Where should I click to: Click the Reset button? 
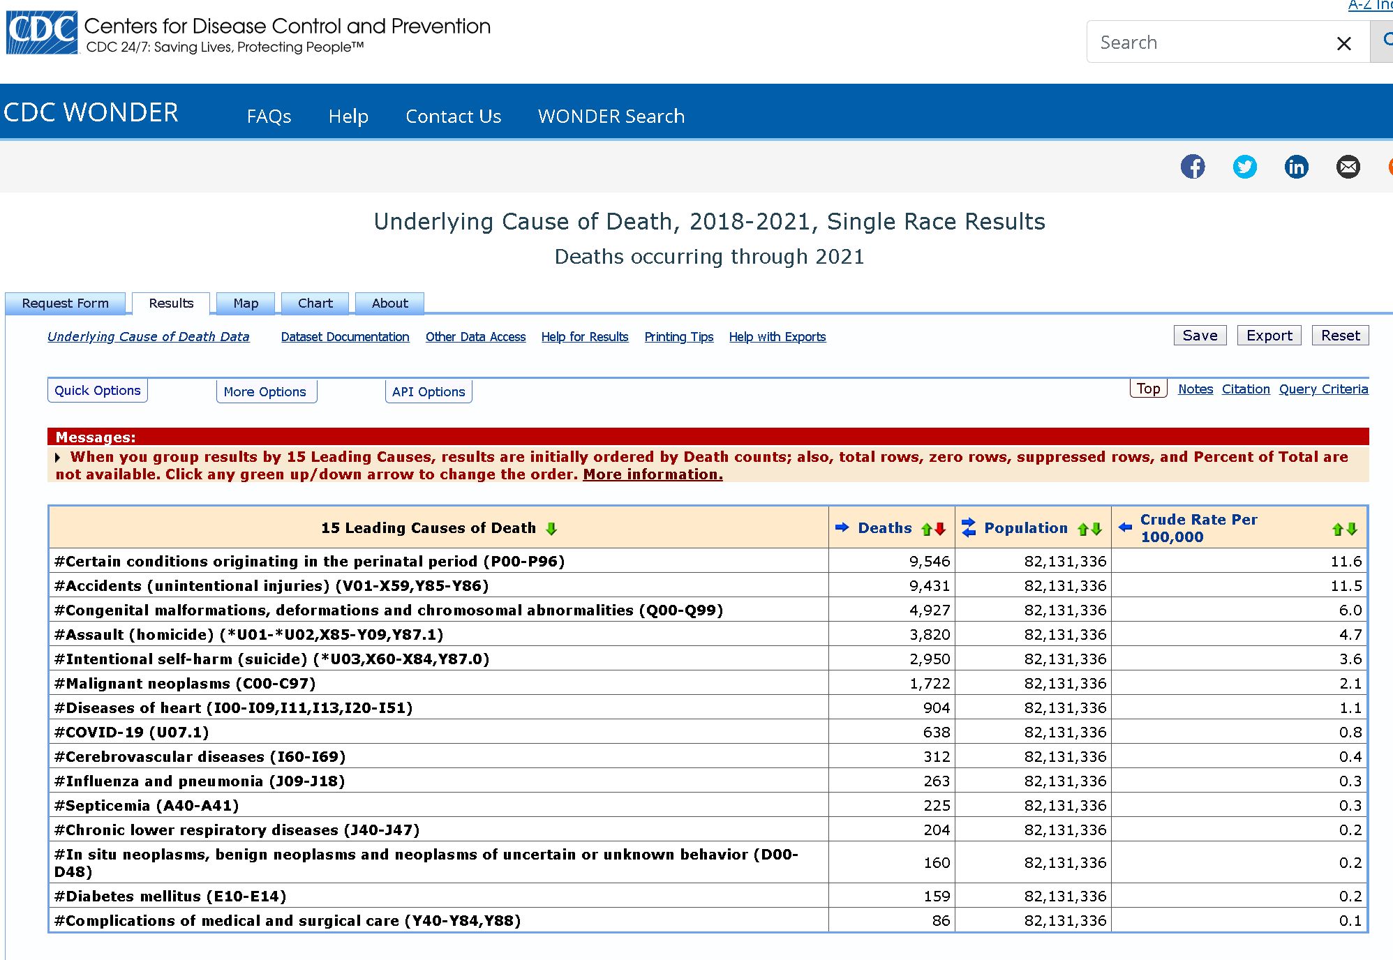[1341, 336]
